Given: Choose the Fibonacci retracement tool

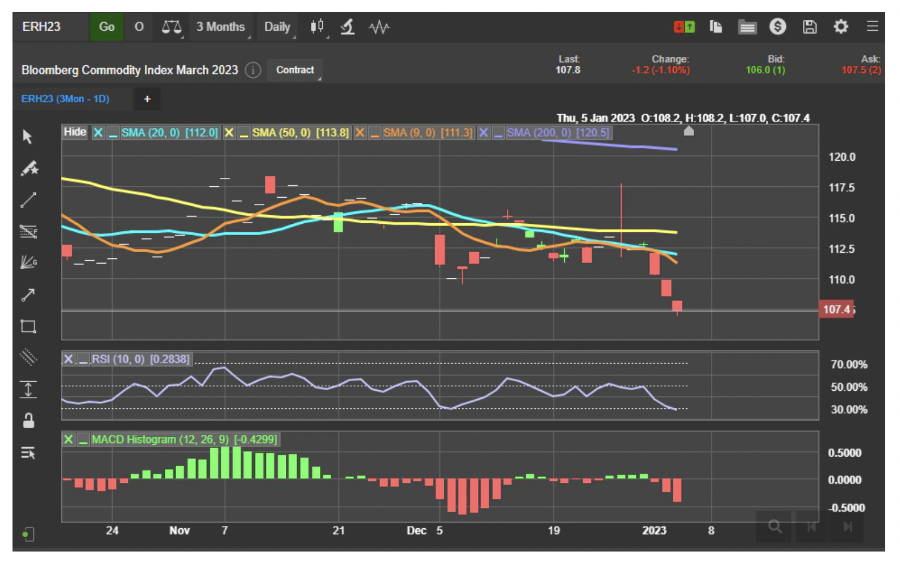Looking at the screenshot, I should pyautogui.click(x=28, y=231).
